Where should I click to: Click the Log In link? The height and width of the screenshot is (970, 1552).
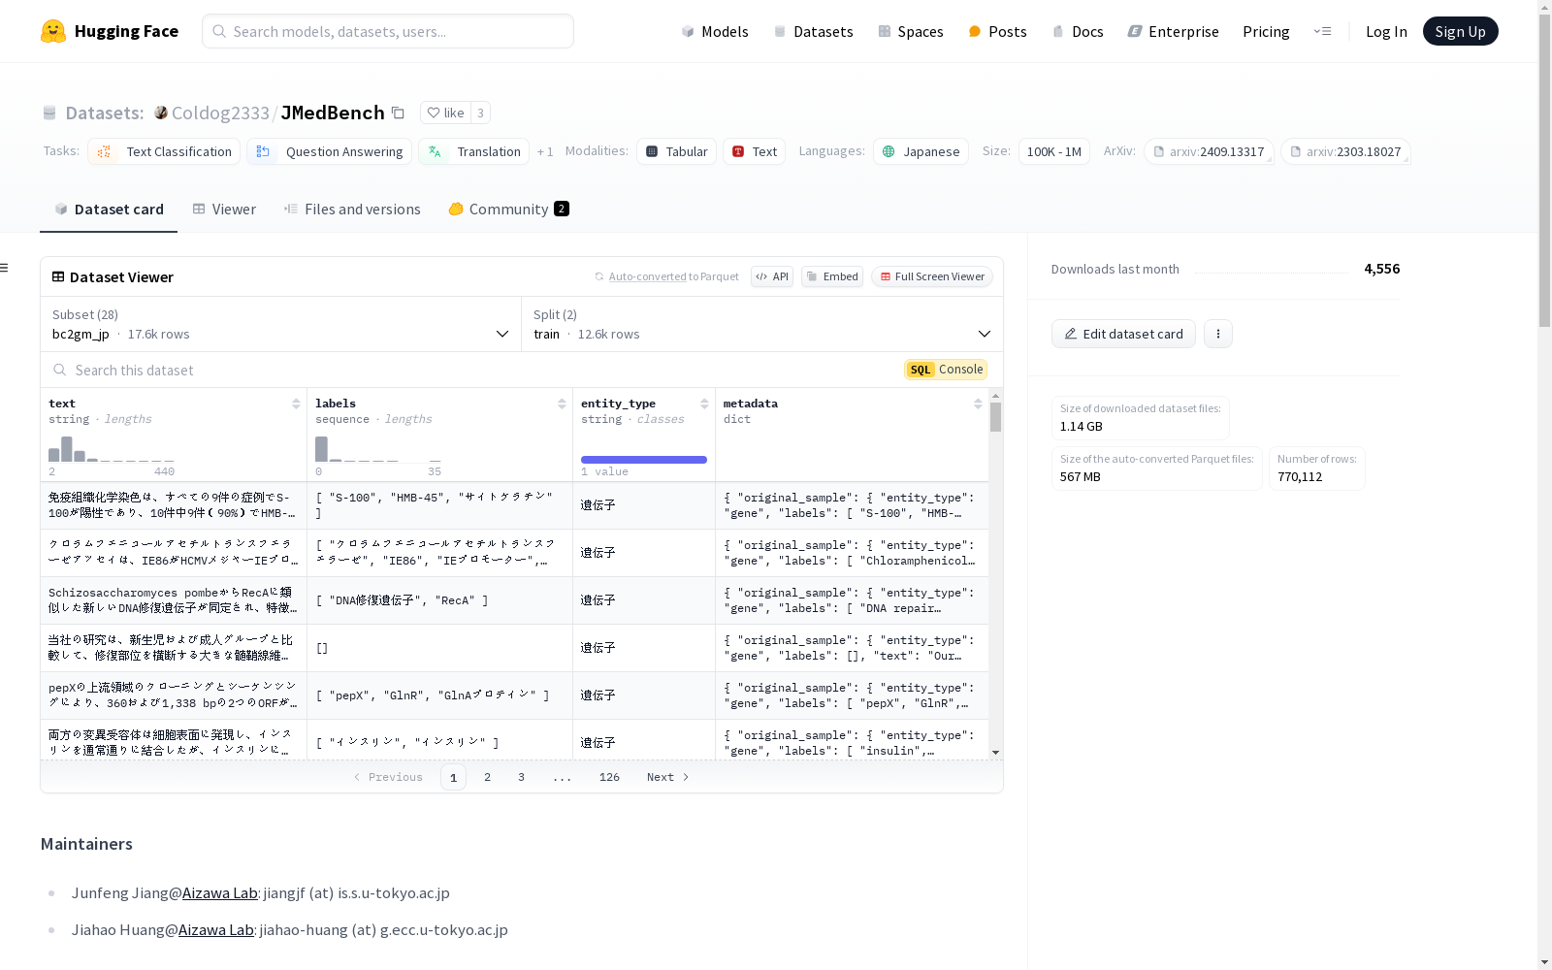(1386, 31)
